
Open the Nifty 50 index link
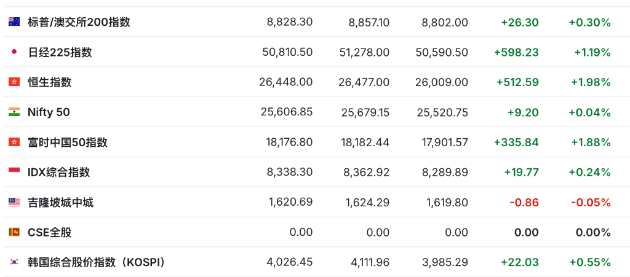[x=49, y=112]
